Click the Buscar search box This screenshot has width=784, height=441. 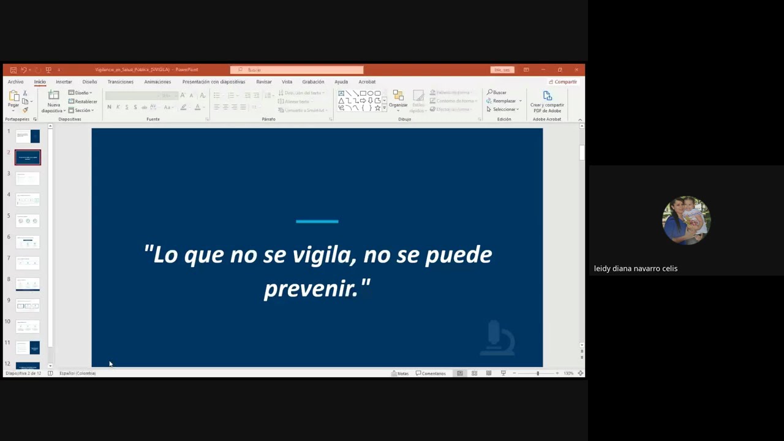point(297,70)
